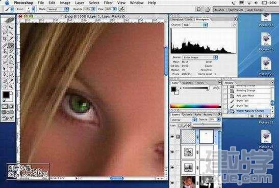Switch to Quick Mask mode

11,106
